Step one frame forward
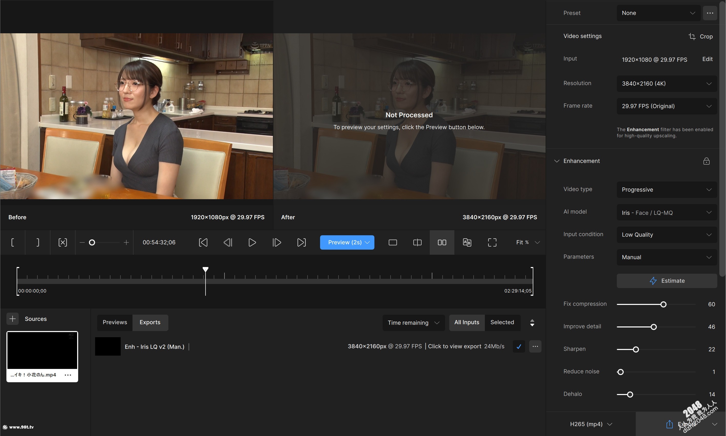 (277, 242)
